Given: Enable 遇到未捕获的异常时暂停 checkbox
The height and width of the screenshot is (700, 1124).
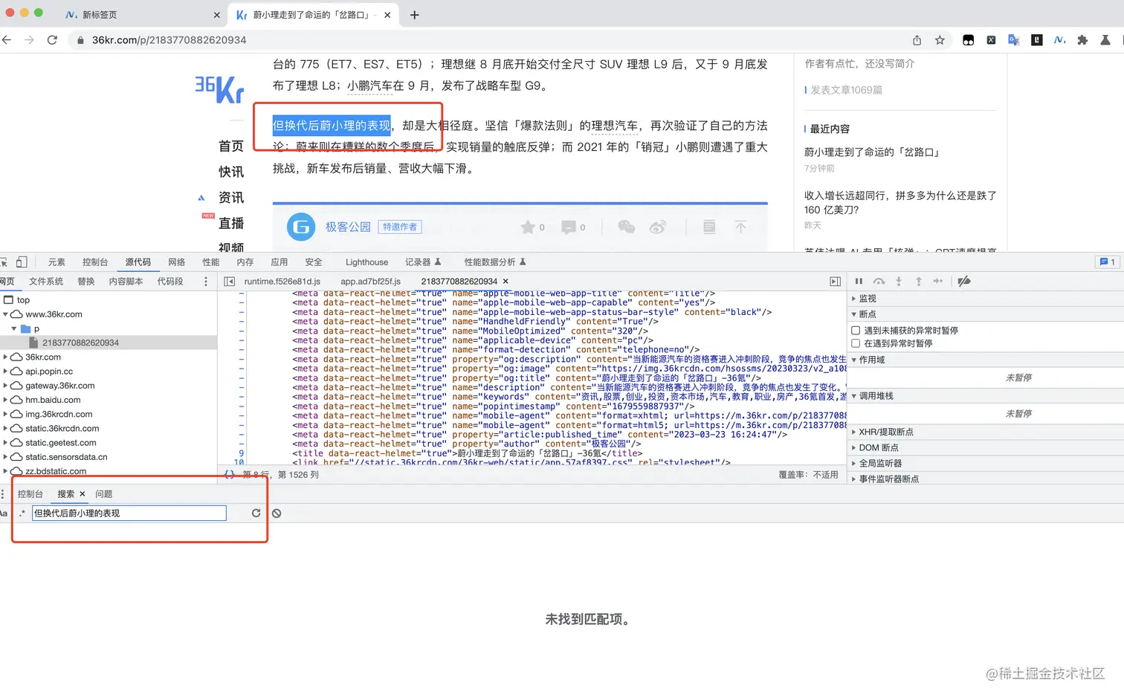Looking at the screenshot, I should click(x=856, y=330).
